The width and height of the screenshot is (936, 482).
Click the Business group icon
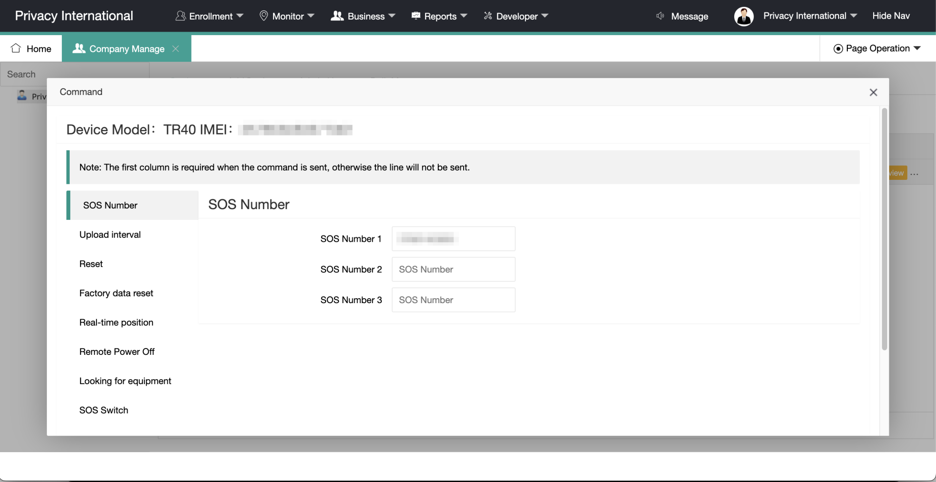tap(337, 16)
